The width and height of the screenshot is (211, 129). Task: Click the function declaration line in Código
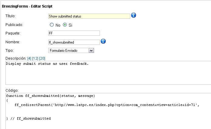pos(50,96)
